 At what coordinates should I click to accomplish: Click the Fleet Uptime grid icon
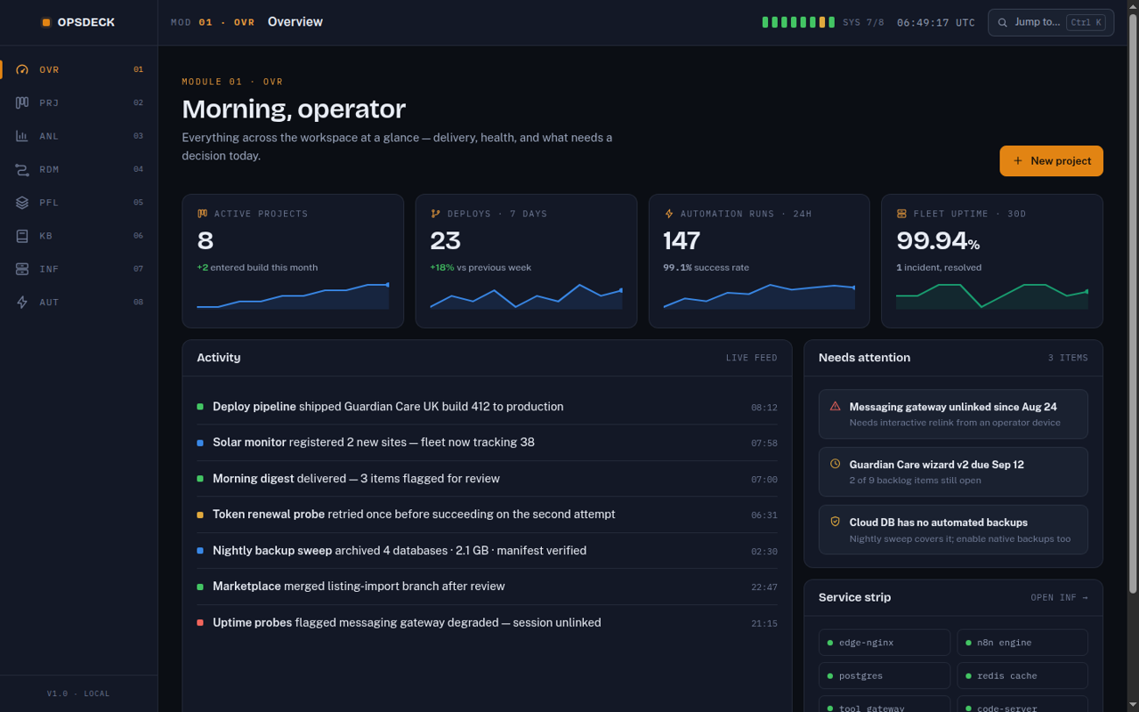[901, 214]
